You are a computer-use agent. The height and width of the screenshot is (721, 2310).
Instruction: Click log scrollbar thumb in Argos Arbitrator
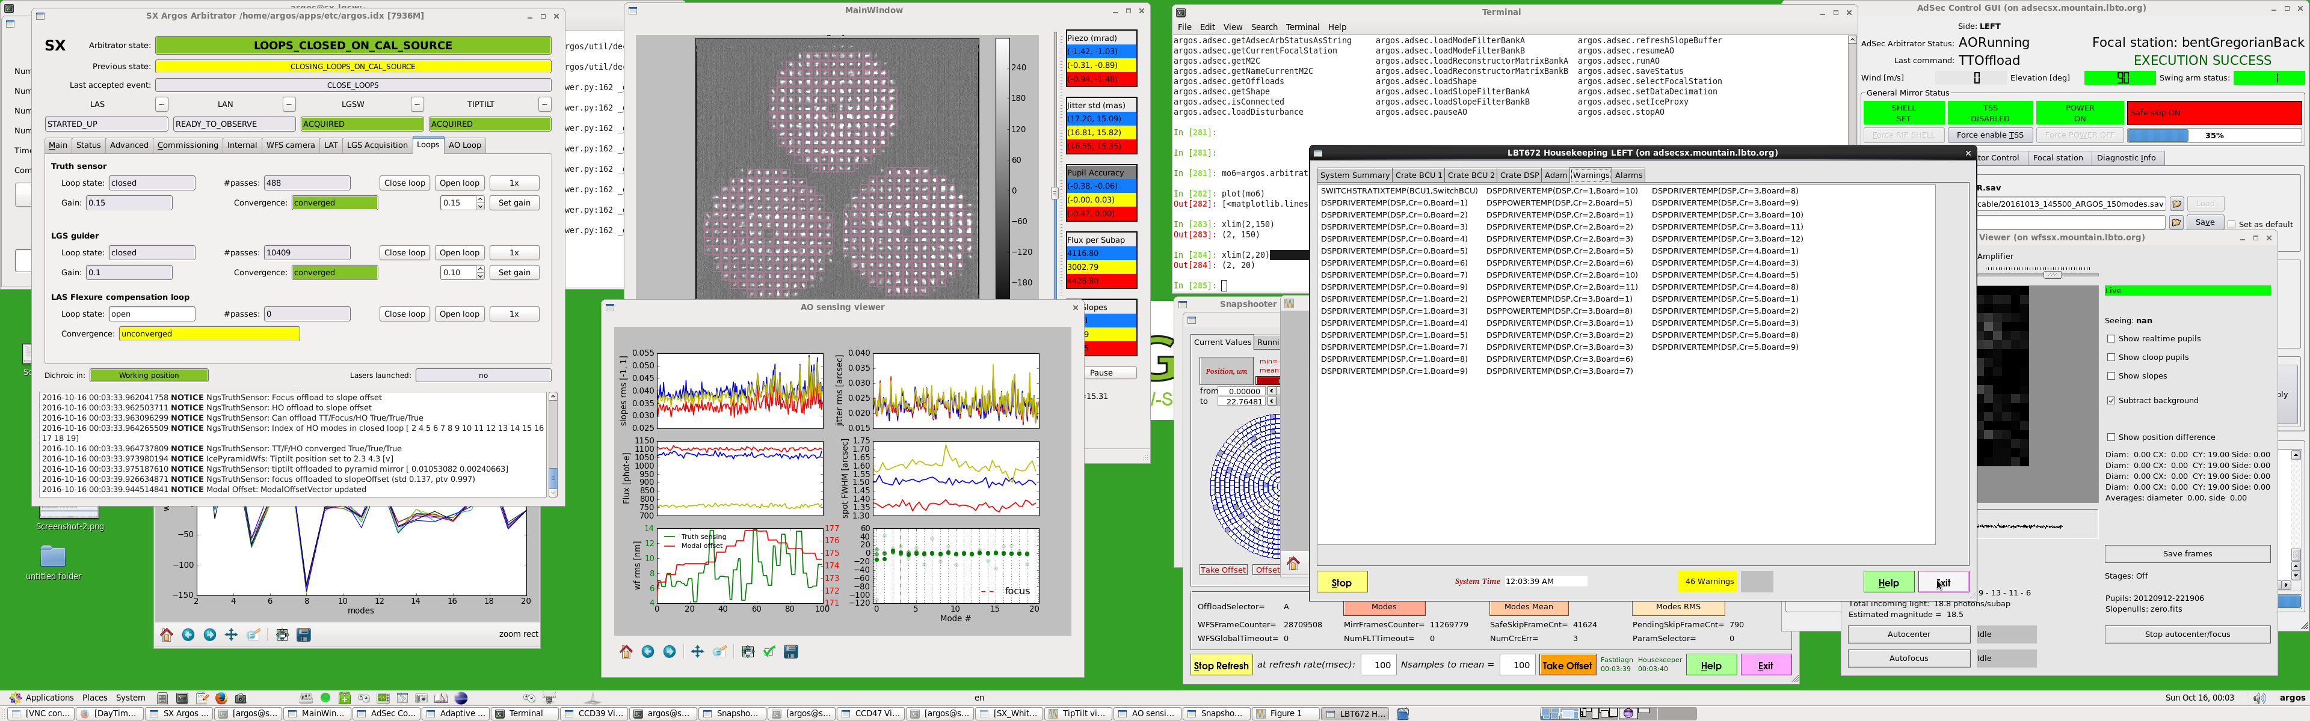552,478
